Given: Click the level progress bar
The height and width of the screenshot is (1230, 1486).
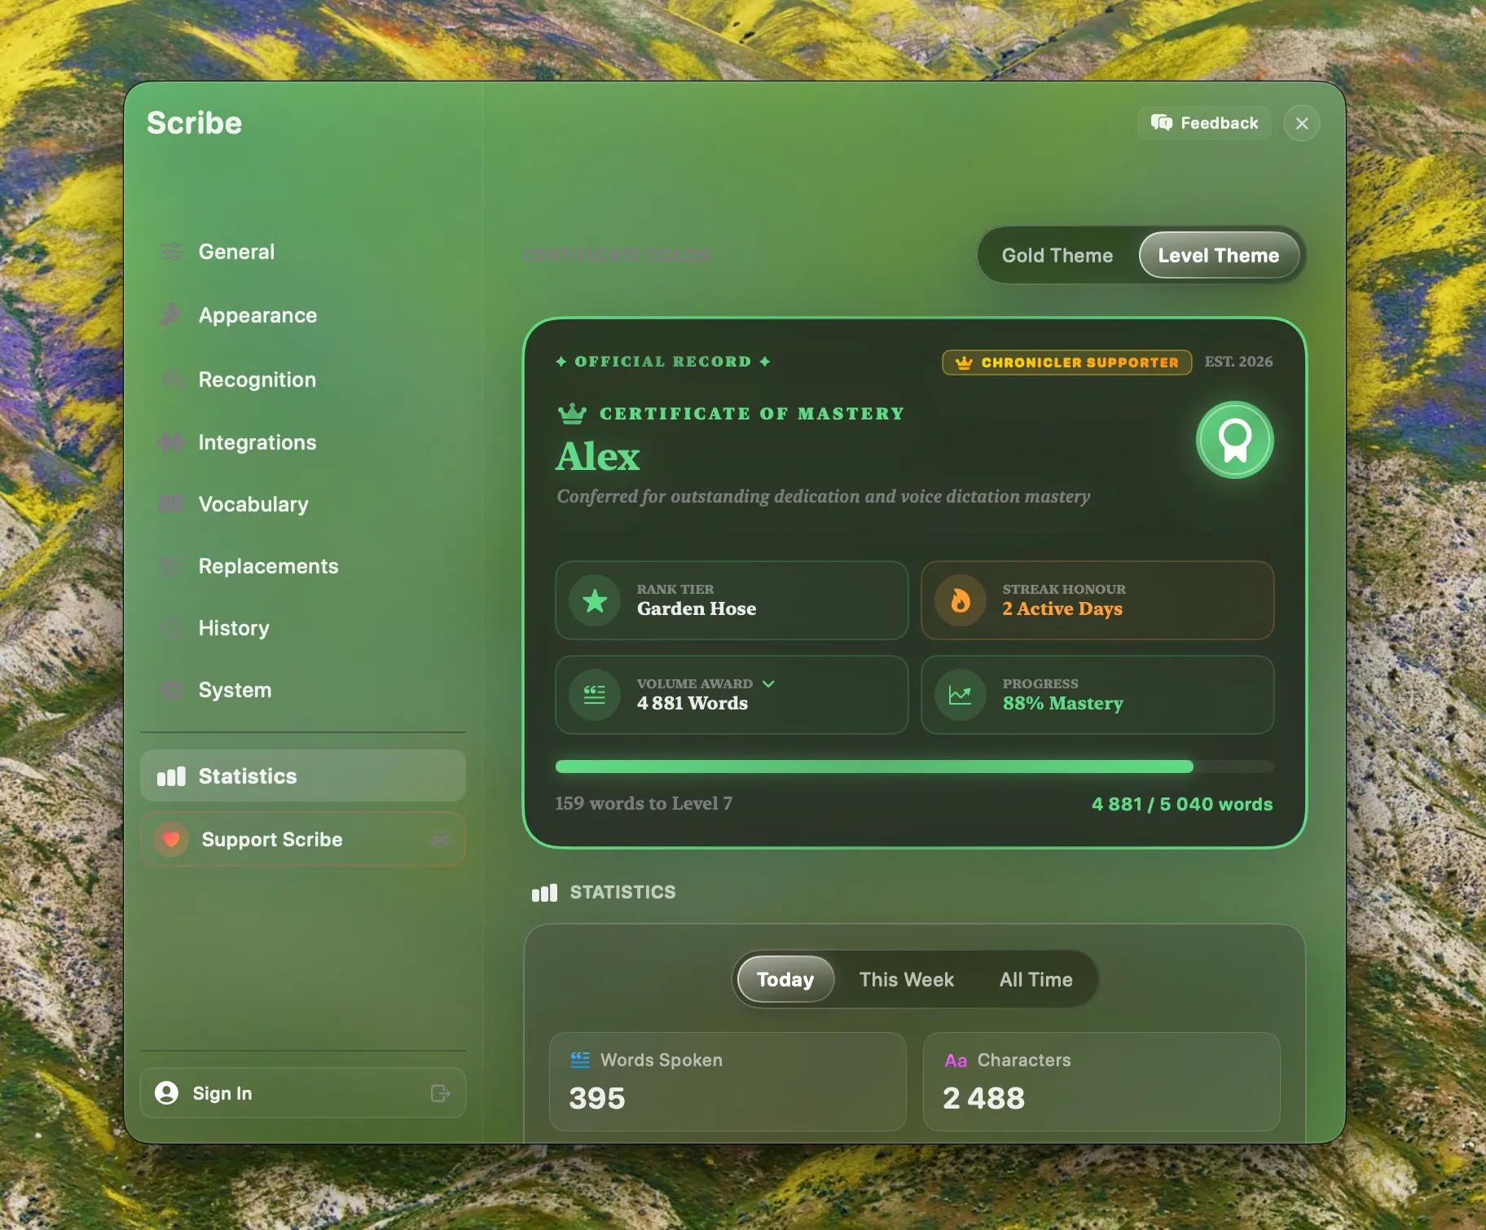Looking at the screenshot, I should click(x=914, y=767).
